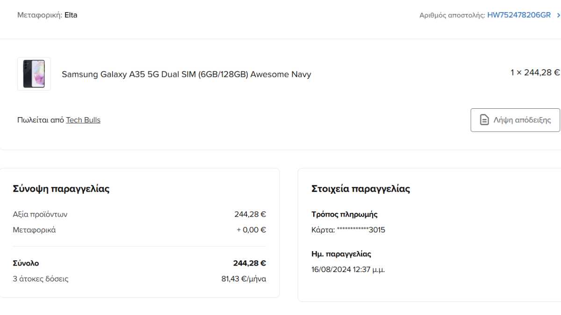Click the document icon in receipt button
The image size is (561, 315).
(x=485, y=120)
